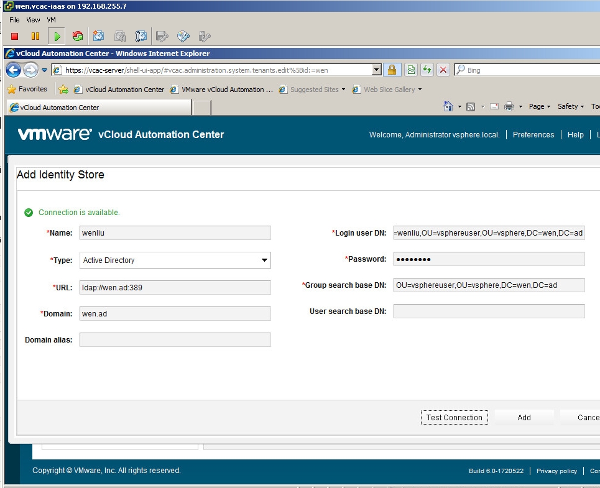Click the red Power Off VM icon
Image resolution: width=600 pixels, height=488 pixels.
pos(14,36)
